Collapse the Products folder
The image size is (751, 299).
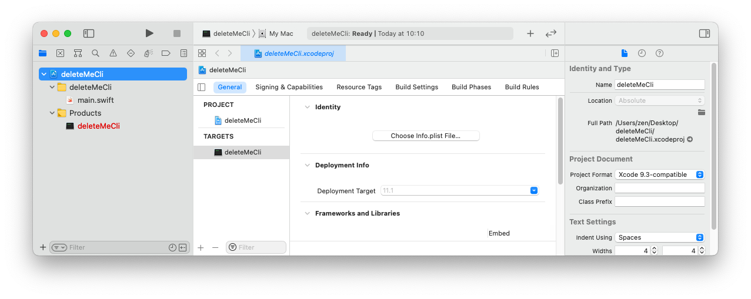pyautogui.click(x=52, y=113)
